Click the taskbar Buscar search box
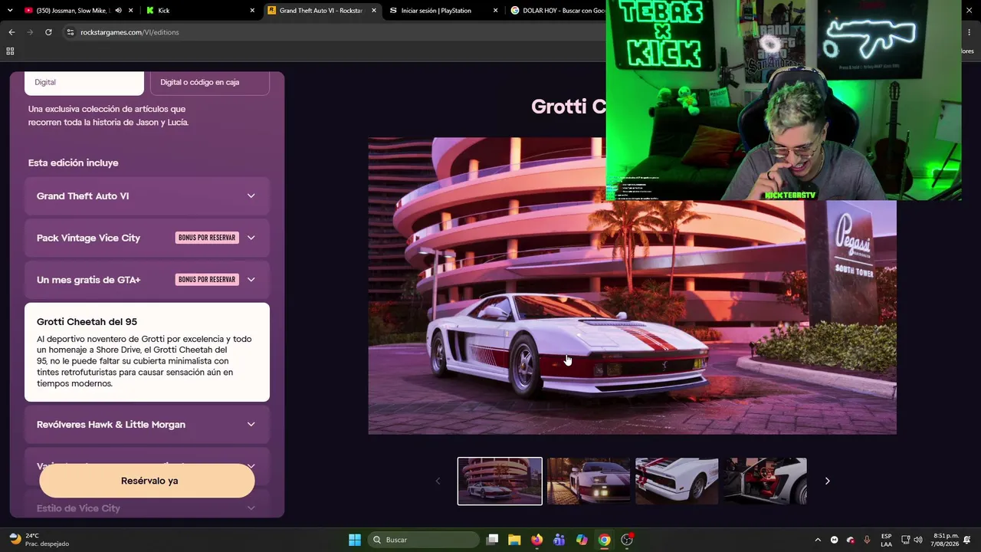The width and height of the screenshot is (981, 552). coord(422,540)
